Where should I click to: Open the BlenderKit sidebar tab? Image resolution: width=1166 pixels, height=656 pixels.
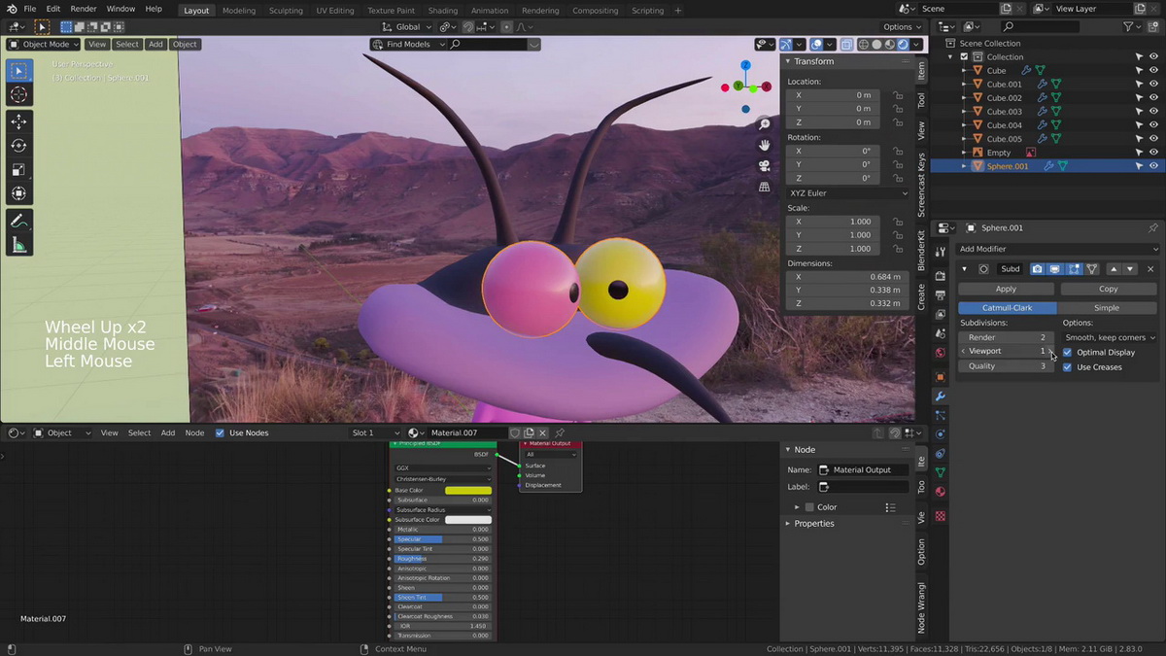point(922,250)
